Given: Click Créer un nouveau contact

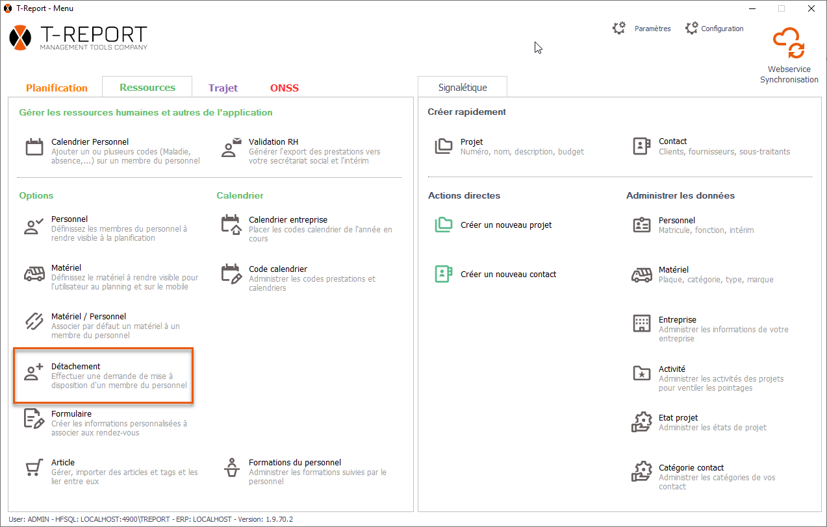Looking at the screenshot, I should [x=508, y=275].
